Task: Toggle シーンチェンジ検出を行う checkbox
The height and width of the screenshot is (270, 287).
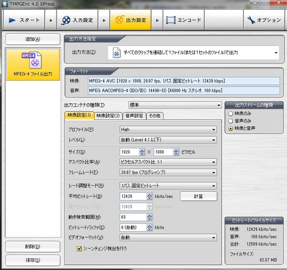Action: coord(79,249)
